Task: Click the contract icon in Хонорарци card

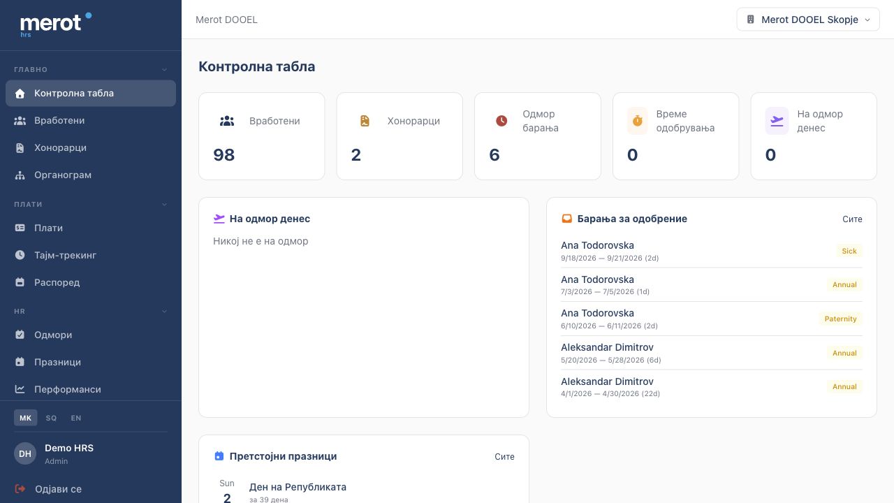Action: tap(365, 121)
